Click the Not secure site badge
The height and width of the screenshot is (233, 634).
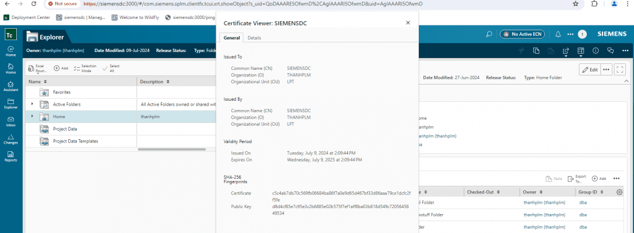(x=62, y=4)
